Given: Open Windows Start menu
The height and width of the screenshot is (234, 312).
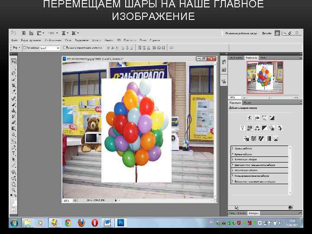Looking at the screenshot, I should [15, 223].
